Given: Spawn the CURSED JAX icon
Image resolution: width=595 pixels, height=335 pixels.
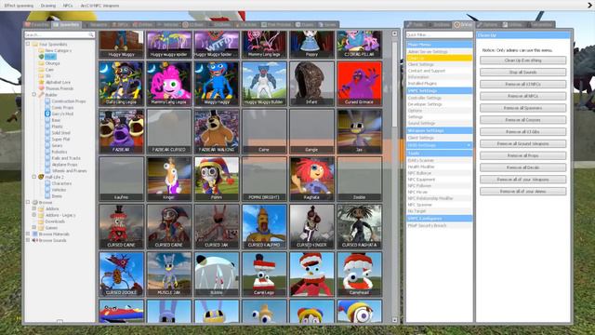Looking at the screenshot, I should point(217,226).
